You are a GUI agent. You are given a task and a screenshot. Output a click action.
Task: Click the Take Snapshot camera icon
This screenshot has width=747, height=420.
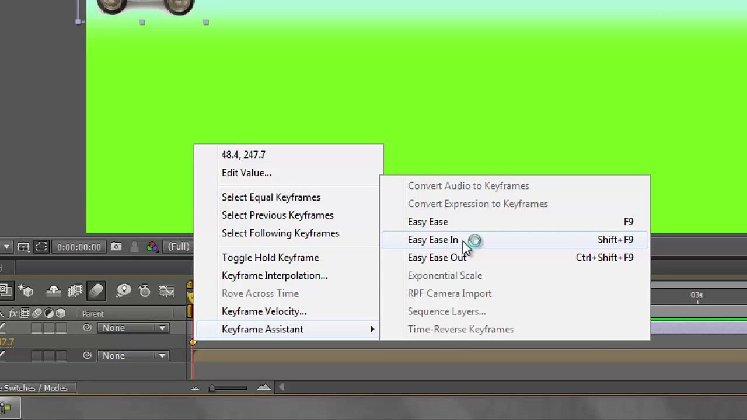tap(116, 247)
